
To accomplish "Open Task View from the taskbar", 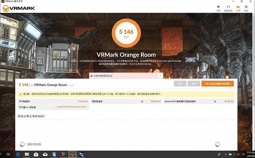I will [x=8, y=154].
